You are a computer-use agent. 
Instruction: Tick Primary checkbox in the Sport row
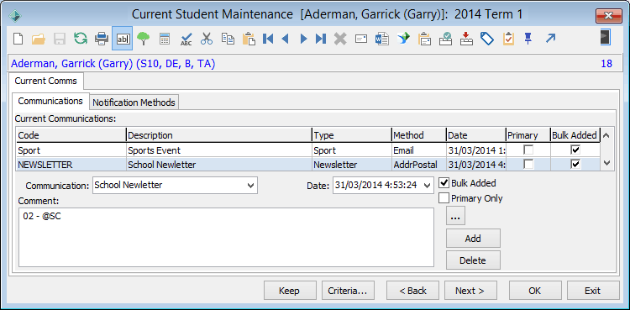(x=528, y=150)
